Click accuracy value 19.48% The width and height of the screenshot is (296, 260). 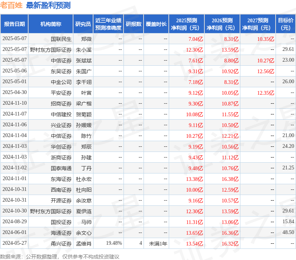pyautogui.click(x=114, y=243)
